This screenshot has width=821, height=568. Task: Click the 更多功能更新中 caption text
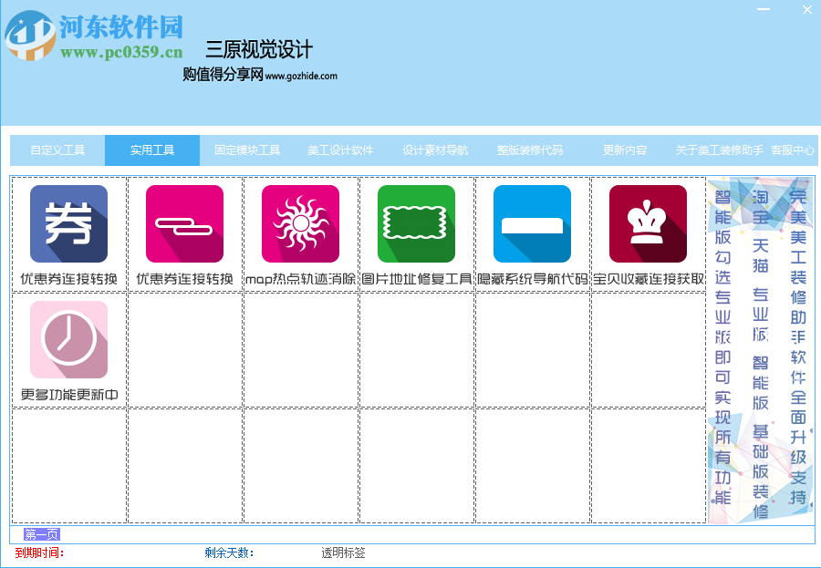[x=69, y=395]
